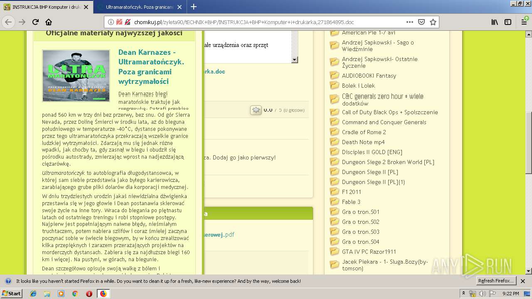Open the Action Center flag icon

pyautogui.click(x=493, y=294)
